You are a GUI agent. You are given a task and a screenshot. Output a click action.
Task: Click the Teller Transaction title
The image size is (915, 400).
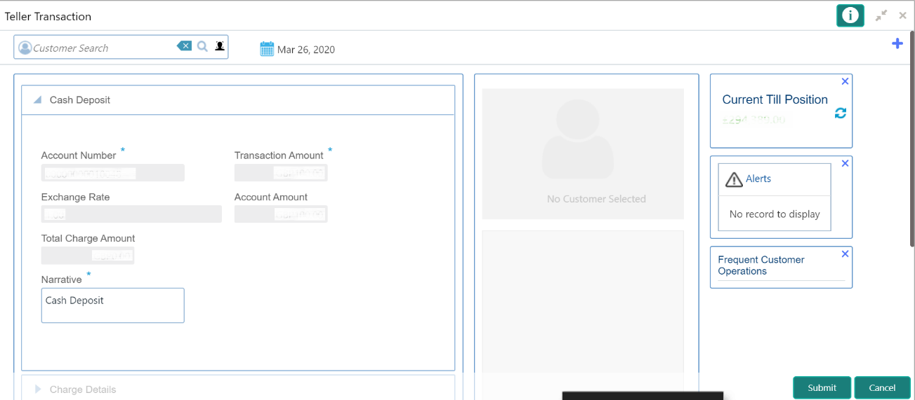pyautogui.click(x=48, y=16)
